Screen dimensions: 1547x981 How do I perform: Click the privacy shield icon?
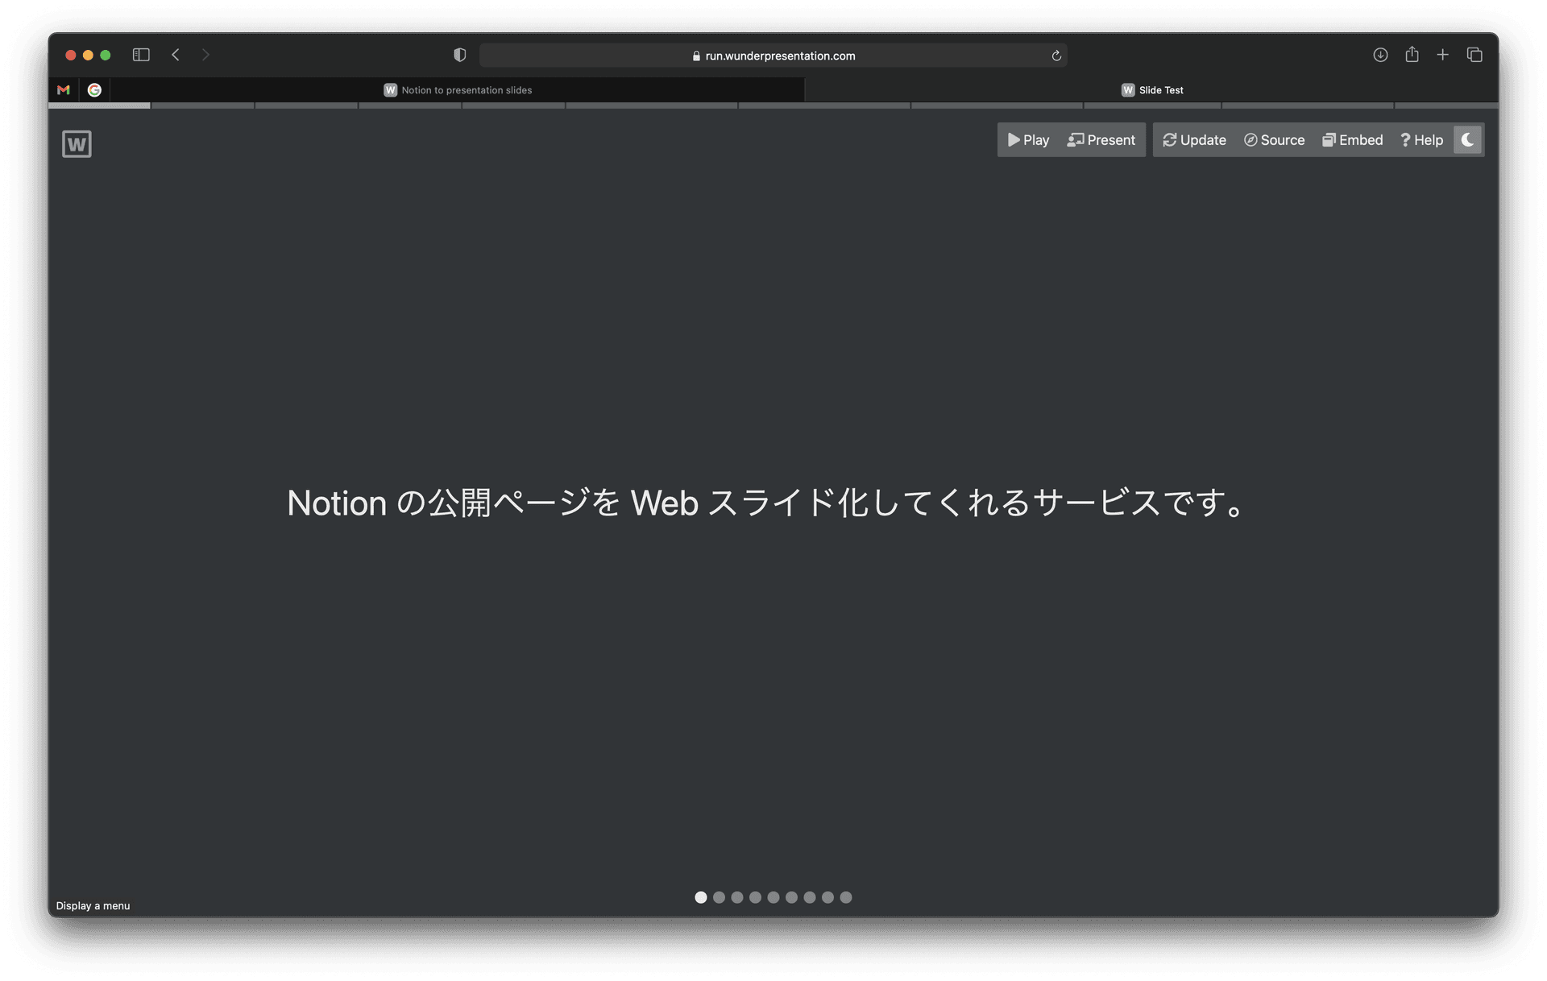point(459,55)
